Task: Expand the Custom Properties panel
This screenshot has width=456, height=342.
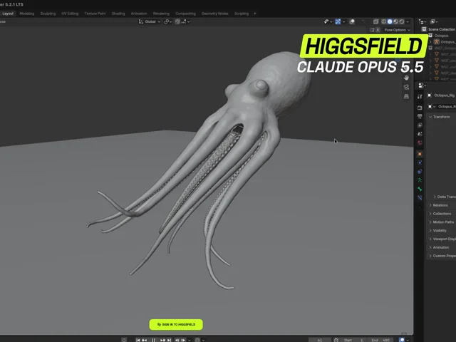Action: (x=430, y=256)
